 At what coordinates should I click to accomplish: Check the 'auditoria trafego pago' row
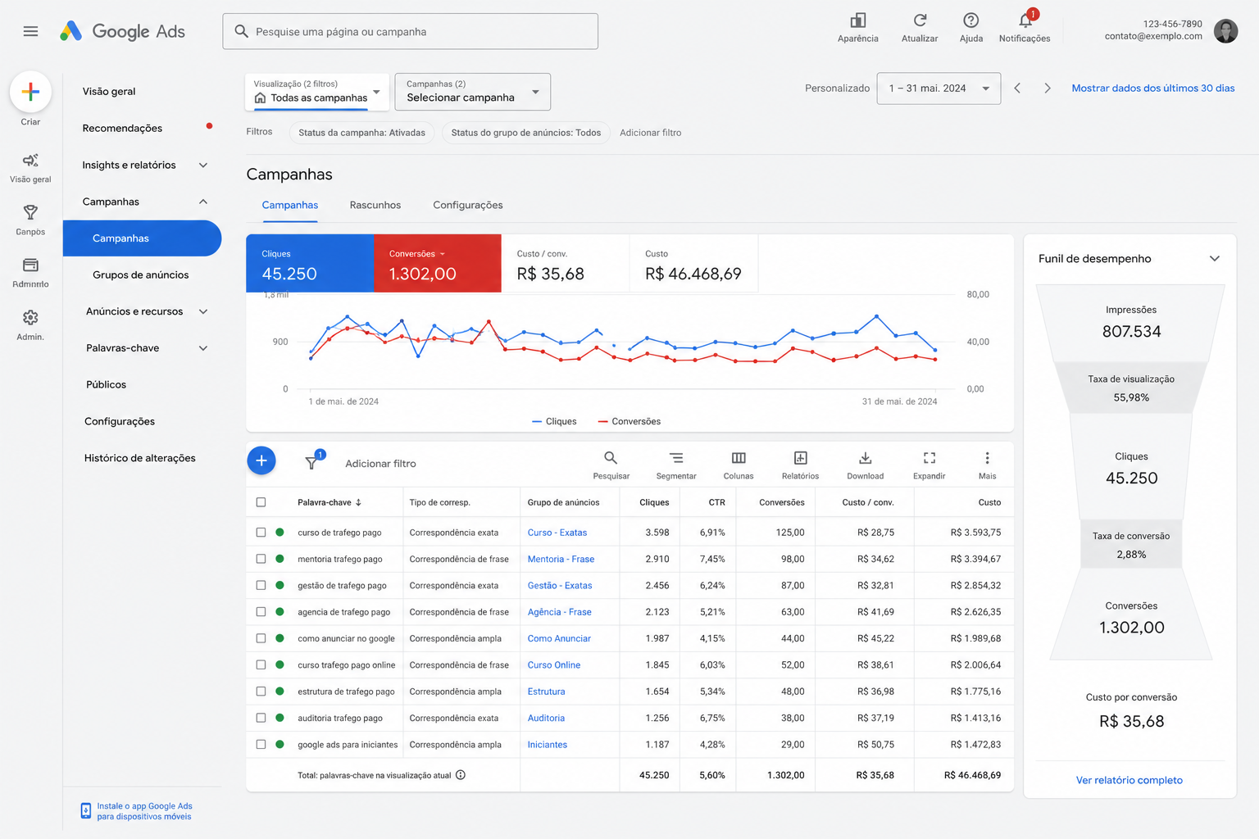[x=261, y=718]
